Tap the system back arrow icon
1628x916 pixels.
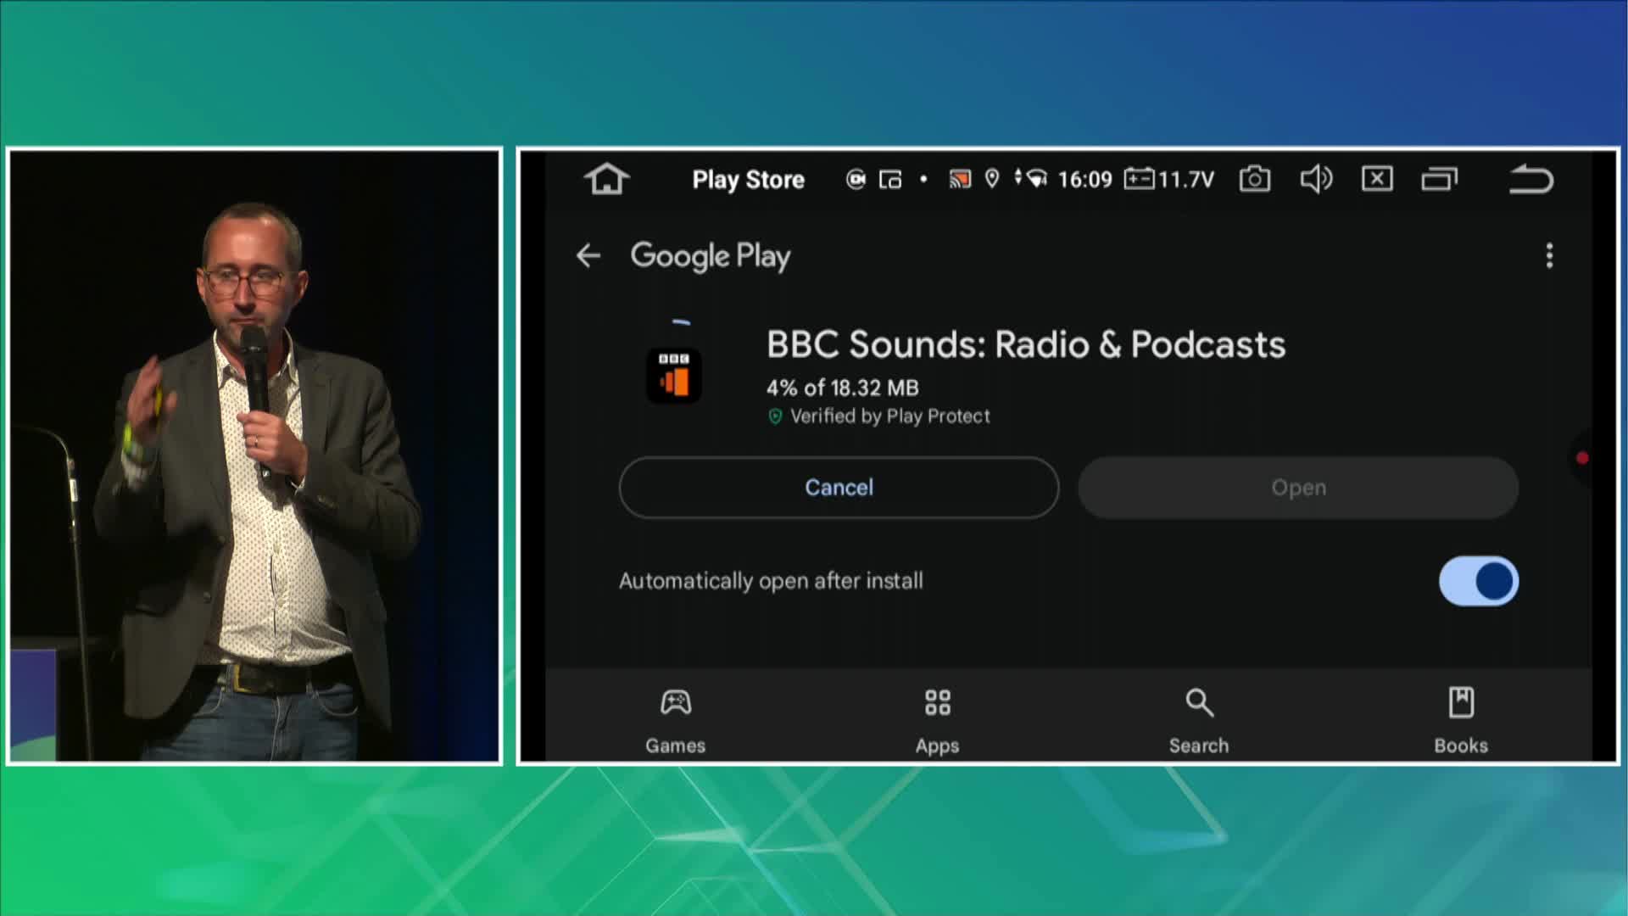[x=1530, y=179]
